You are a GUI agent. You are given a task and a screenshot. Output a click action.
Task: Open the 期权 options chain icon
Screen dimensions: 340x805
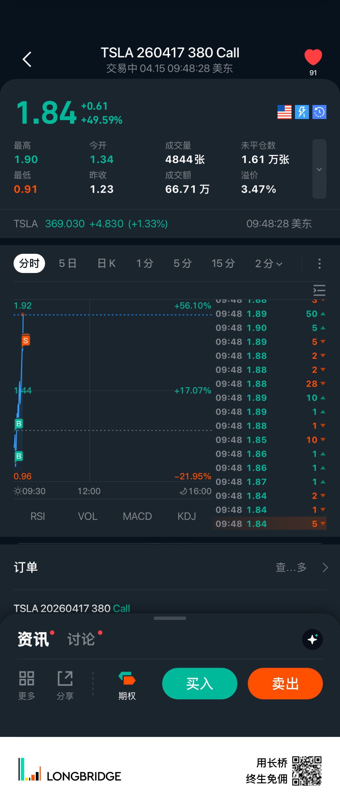(127, 683)
